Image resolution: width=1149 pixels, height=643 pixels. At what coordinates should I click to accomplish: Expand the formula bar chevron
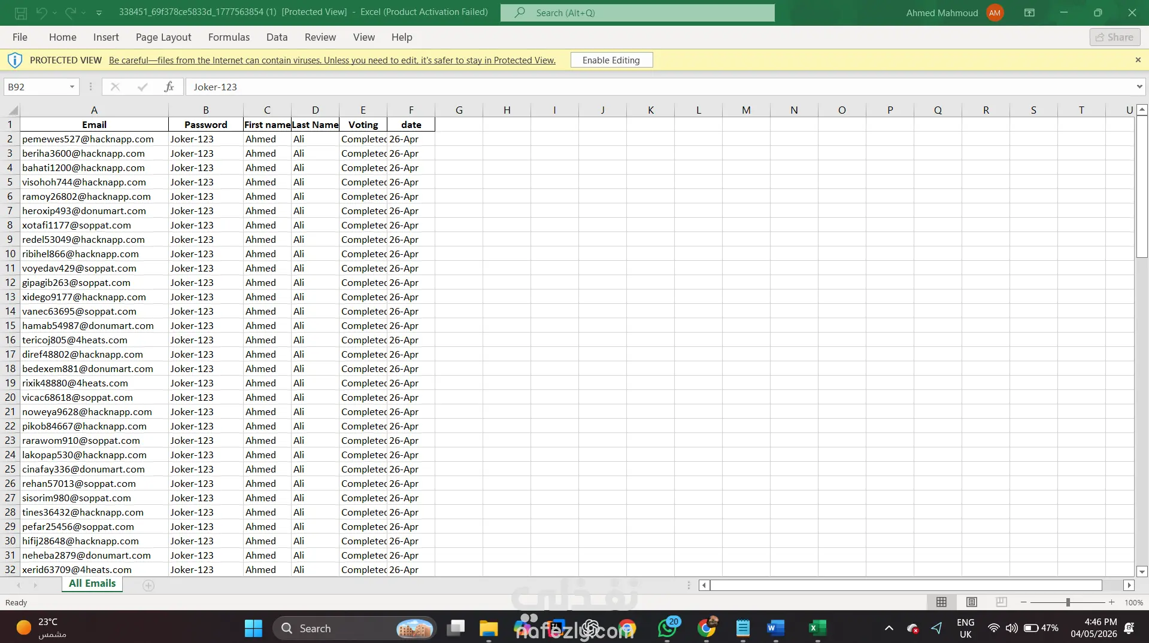click(x=1139, y=87)
